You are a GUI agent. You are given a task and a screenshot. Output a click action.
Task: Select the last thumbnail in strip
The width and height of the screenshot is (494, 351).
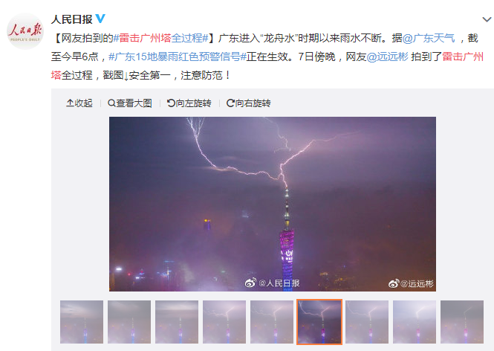coord(462,322)
